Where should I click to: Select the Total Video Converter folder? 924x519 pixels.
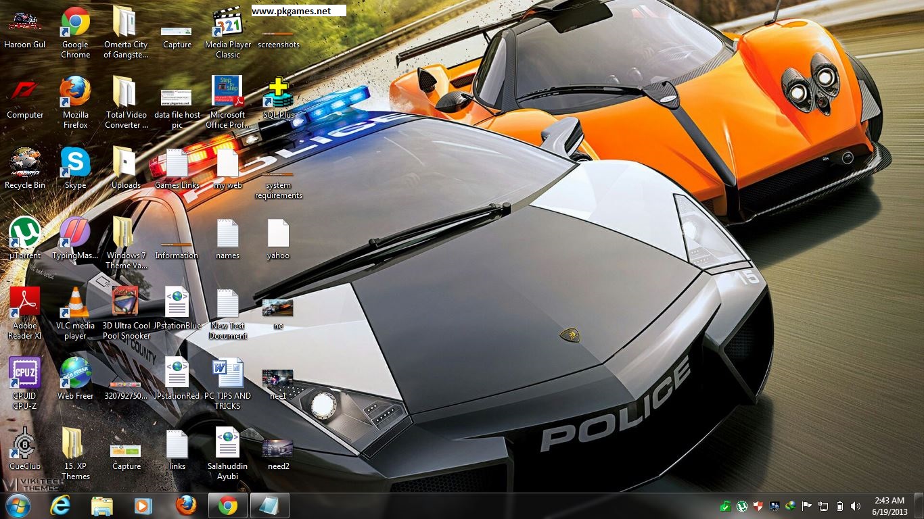(126, 103)
